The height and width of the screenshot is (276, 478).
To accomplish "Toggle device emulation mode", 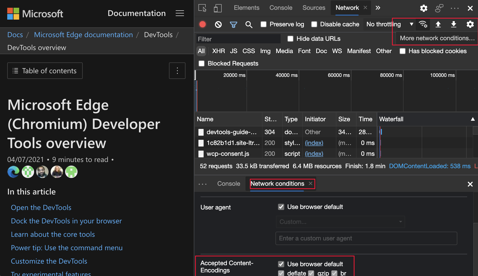I will point(218,8).
